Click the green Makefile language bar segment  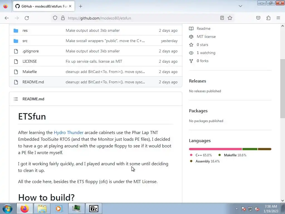coord(250,149)
